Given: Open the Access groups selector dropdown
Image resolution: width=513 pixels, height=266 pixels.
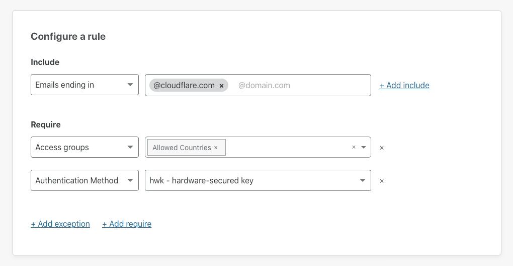Looking at the screenshot, I should coord(84,148).
